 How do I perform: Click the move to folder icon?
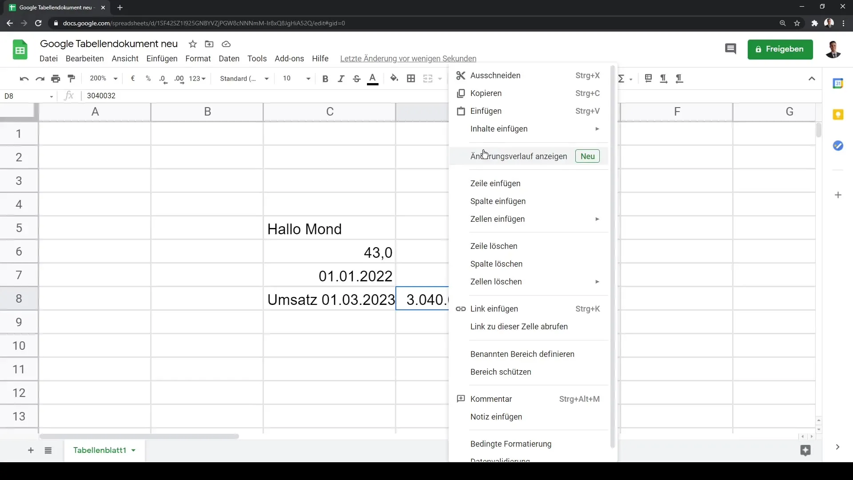(209, 44)
